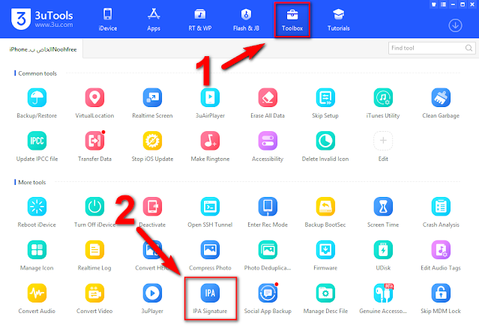Launch iTunes Utility
The width and height of the screenshot is (479, 328).
point(383,97)
